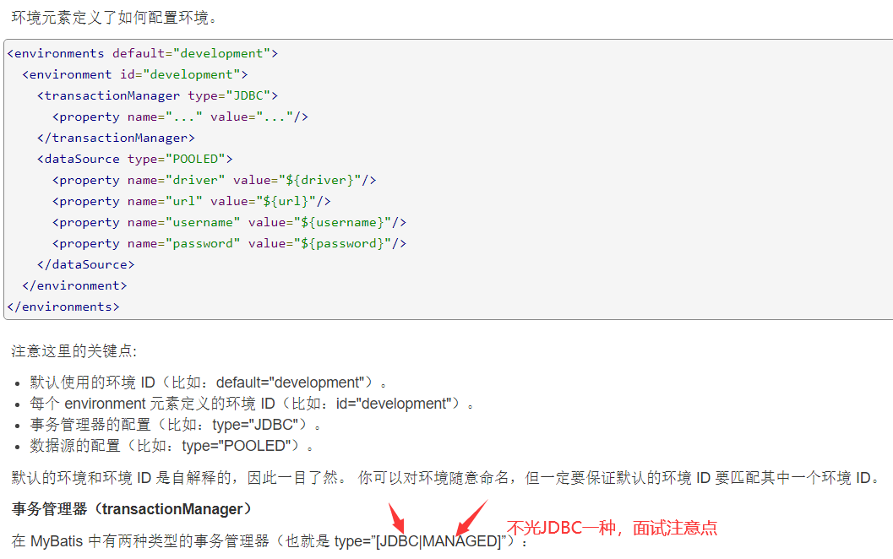
Task: Click the text '注意这里的关键点:'
Action: coord(74,350)
